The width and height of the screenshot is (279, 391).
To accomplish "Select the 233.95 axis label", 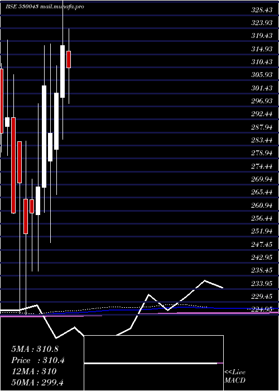I will coord(262,283).
